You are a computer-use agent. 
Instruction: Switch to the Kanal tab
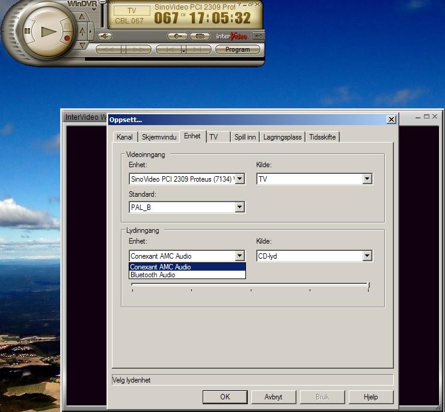click(x=124, y=137)
